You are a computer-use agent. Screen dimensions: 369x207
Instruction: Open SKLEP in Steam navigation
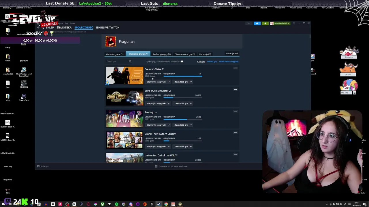pos(50,28)
